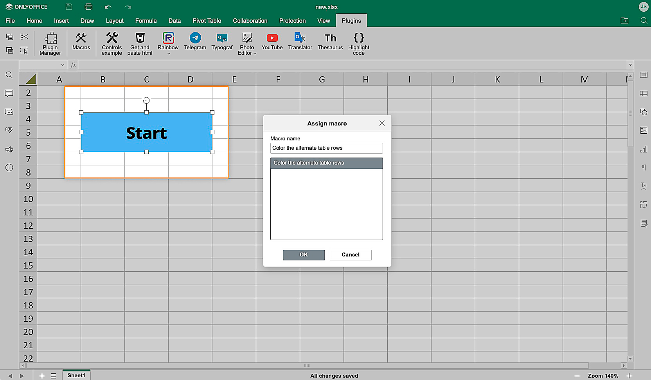Screen dimensions: 651x380
Task: Open the Feedback and Support megaphone icon
Action: (x=9, y=149)
